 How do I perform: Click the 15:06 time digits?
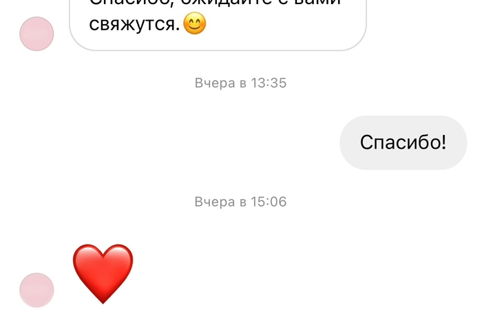(269, 202)
